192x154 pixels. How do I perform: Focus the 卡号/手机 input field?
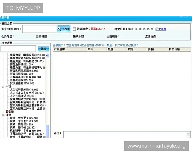pos(40,29)
